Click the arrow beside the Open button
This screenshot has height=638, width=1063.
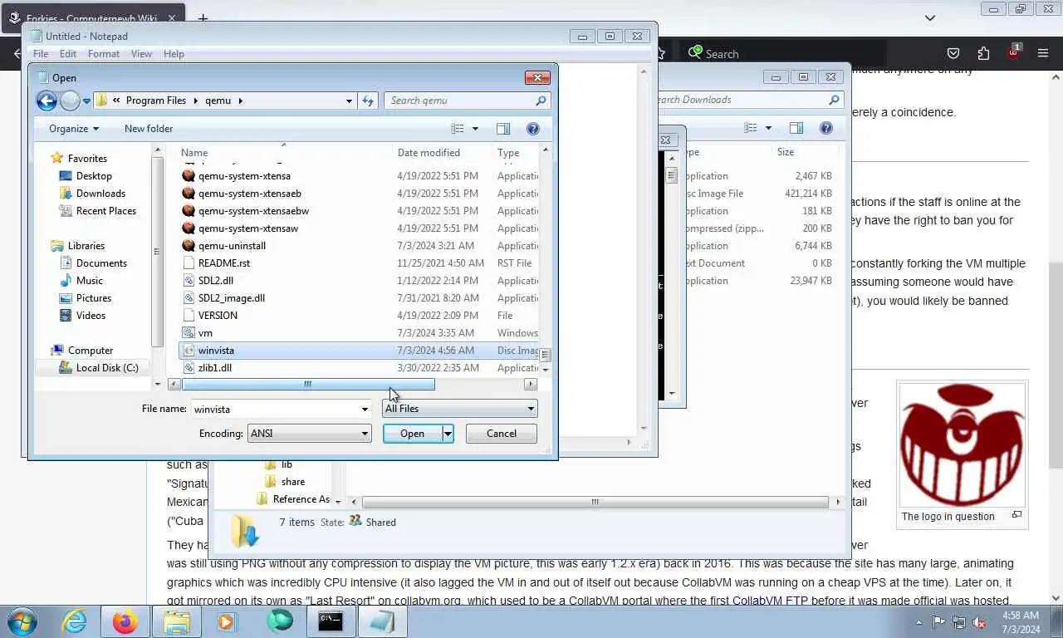point(448,434)
